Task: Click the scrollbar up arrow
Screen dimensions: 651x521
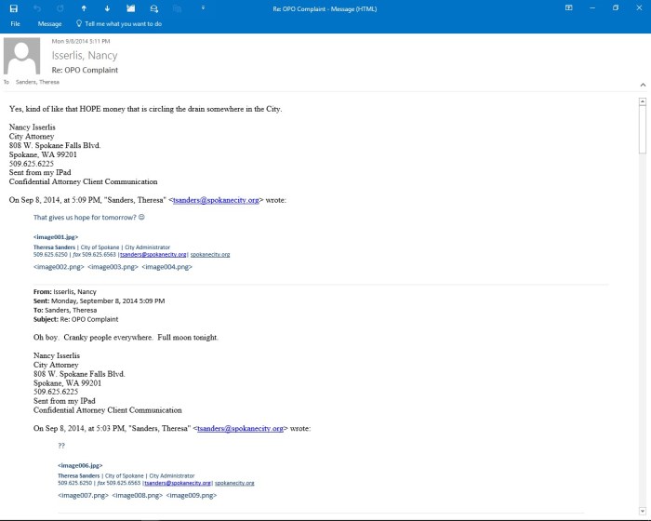Action: 643,100
